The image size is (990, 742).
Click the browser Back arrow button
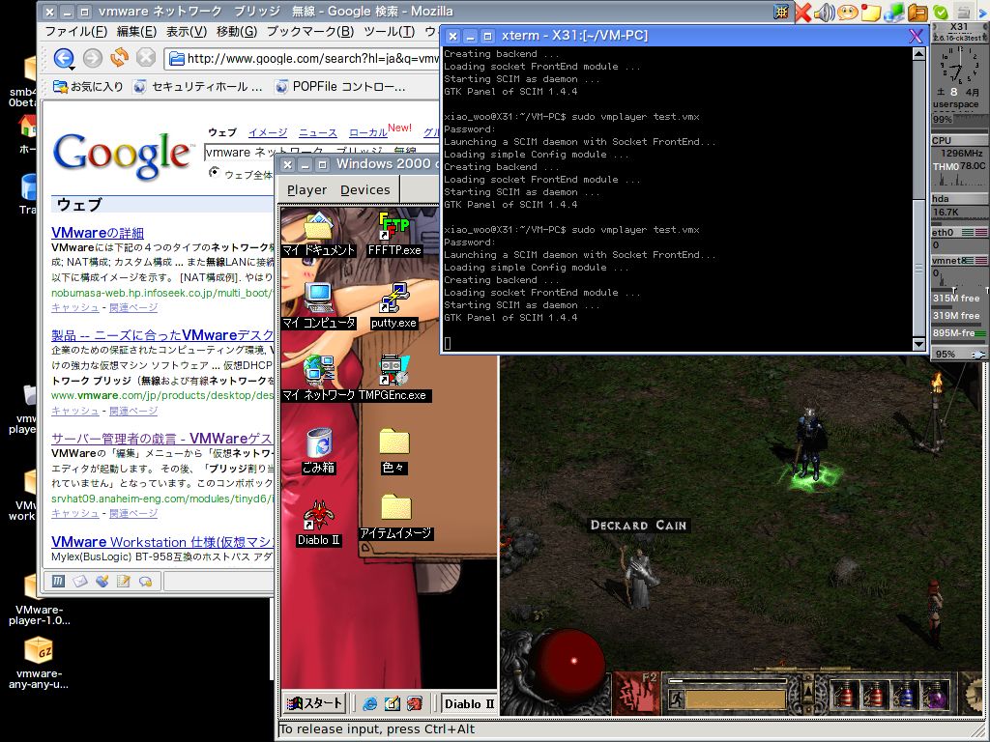point(63,58)
